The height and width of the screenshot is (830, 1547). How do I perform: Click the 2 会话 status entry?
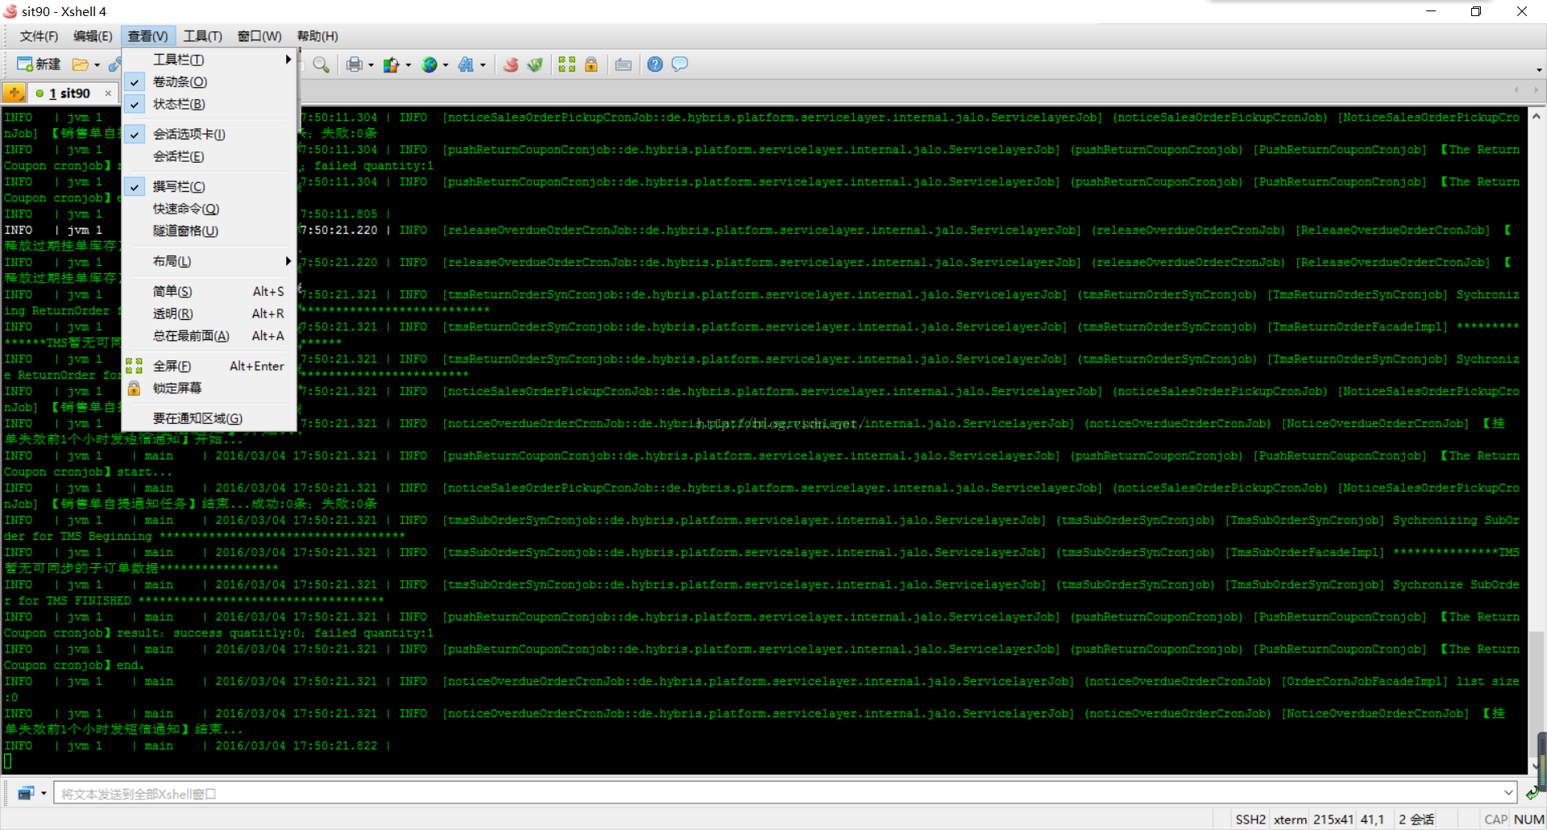pos(1416,820)
